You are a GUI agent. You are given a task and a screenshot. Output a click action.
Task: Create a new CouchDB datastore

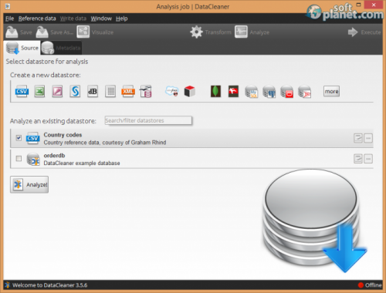(x=233, y=91)
